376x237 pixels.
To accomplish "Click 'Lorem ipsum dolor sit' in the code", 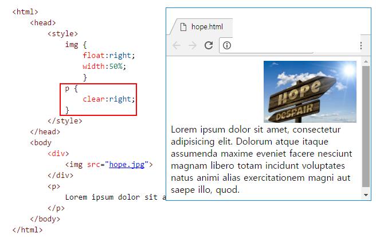I will coord(111,197).
